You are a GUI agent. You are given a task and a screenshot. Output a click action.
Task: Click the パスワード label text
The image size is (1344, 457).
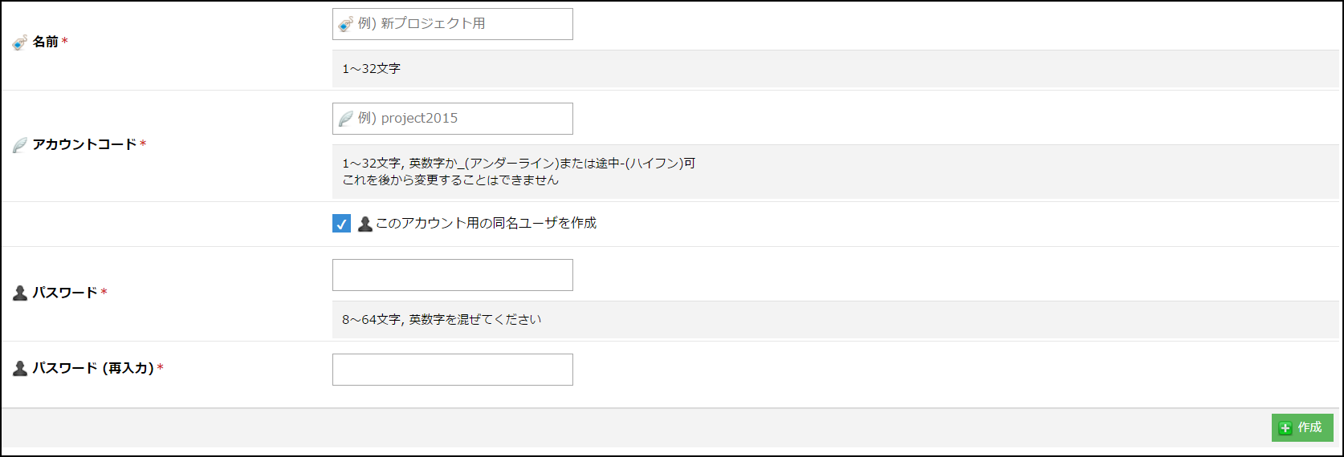point(64,293)
